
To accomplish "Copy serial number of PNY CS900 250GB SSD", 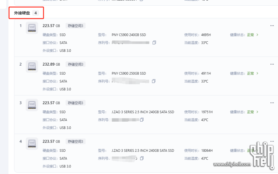I will coord(154,81).
